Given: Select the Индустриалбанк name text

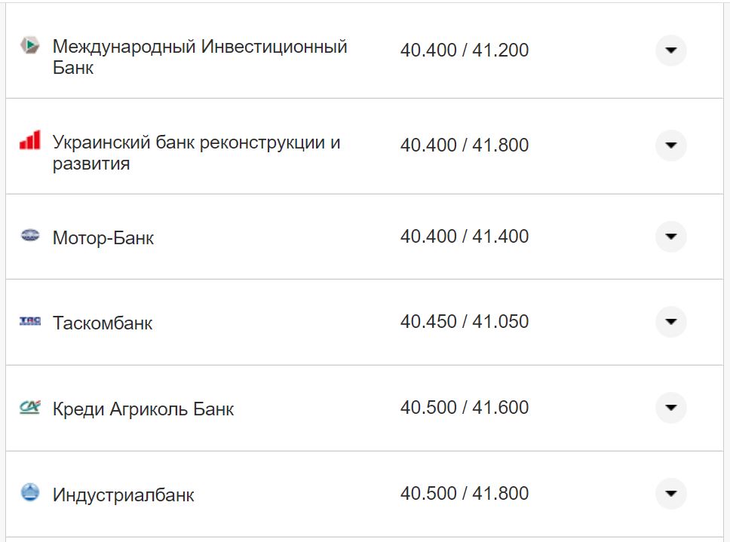Looking at the screenshot, I should (x=122, y=495).
